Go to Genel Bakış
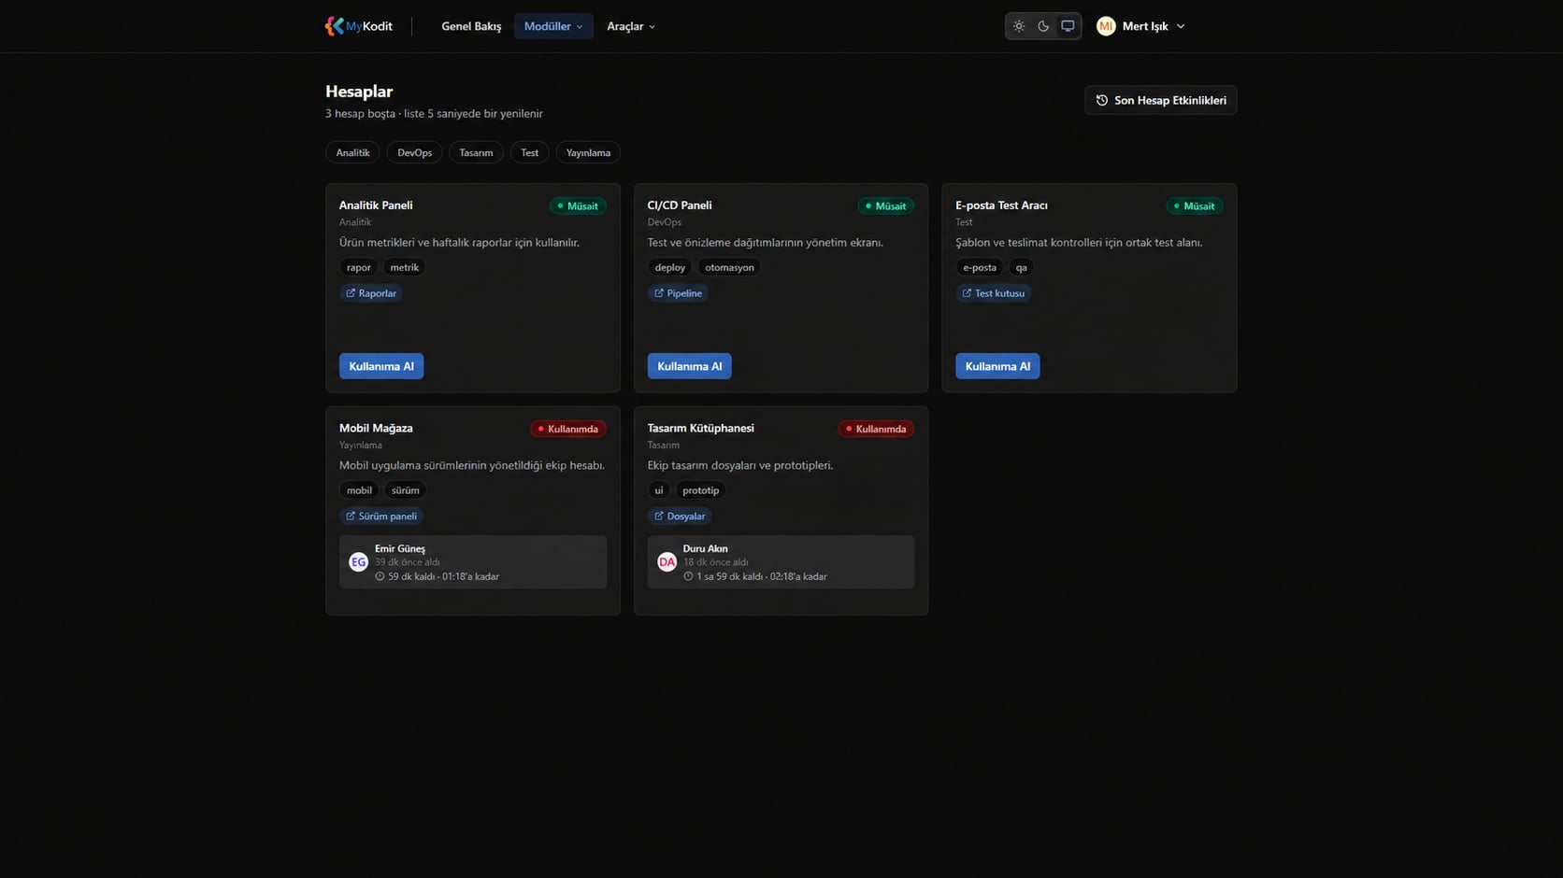The width and height of the screenshot is (1563, 878). coord(471,26)
